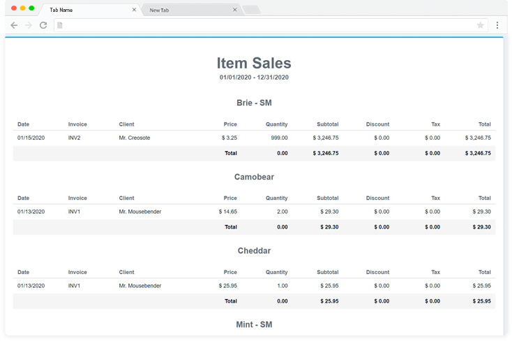Image resolution: width=512 pixels, height=341 pixels.
Task: Click the green macOS maximize button
Action: click(x=31, y=8)
